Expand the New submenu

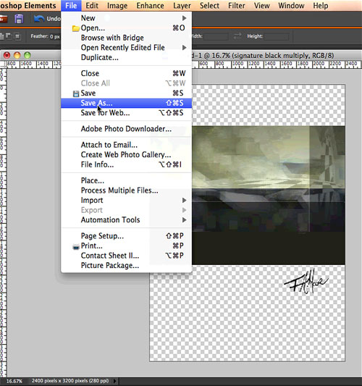[x=184, y=18]
